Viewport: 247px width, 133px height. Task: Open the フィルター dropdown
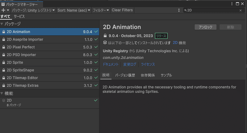(101, 10)
